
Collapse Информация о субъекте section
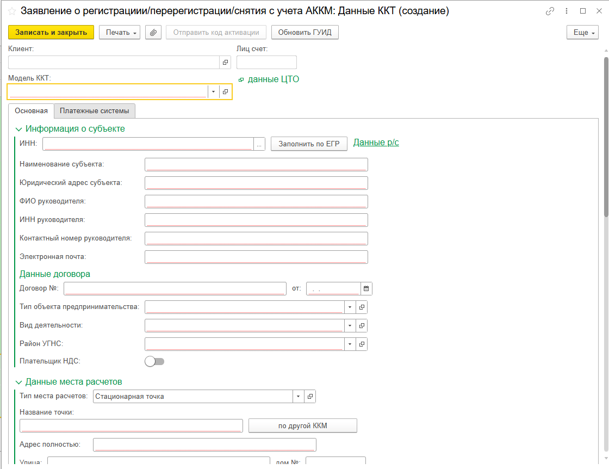click(x=18, y=129)
